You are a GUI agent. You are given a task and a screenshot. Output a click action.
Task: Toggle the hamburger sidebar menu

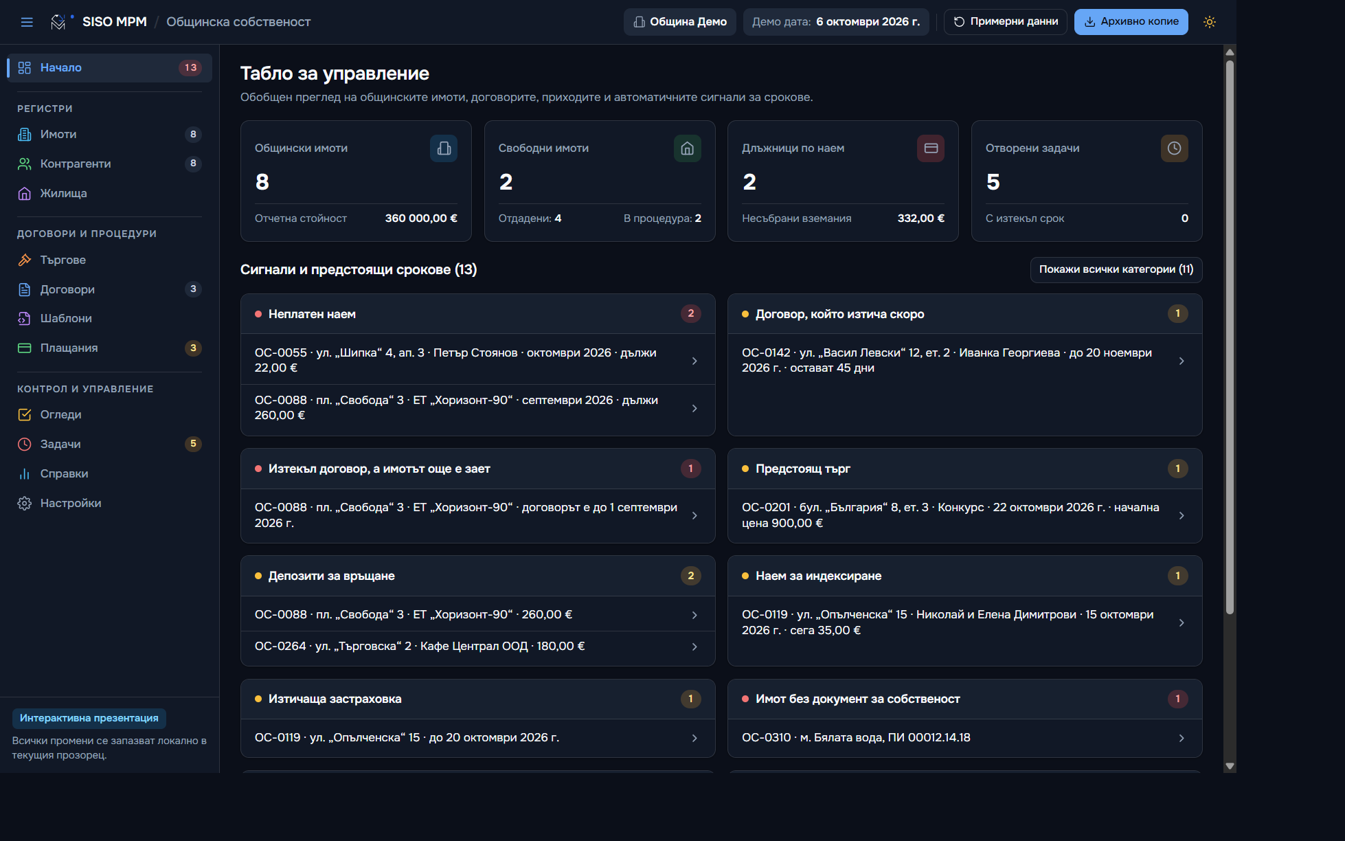pyautogui.click(x=27, y=22)
